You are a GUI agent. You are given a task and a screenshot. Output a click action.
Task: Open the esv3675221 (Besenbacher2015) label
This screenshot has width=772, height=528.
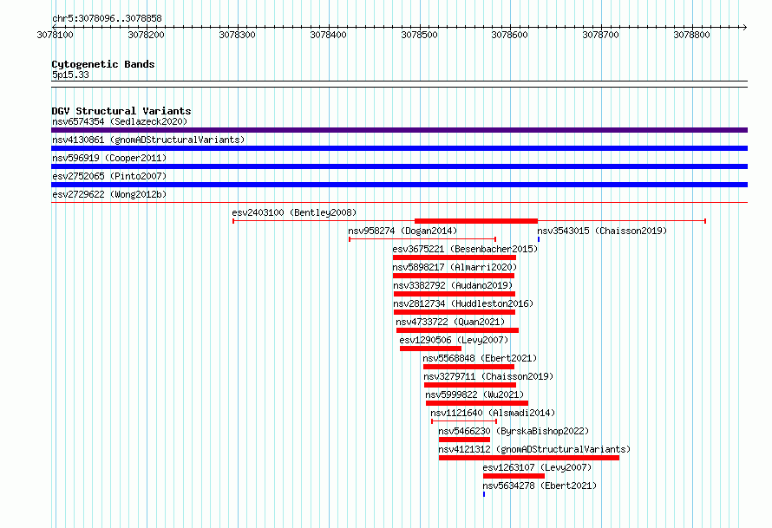(465, 249)
